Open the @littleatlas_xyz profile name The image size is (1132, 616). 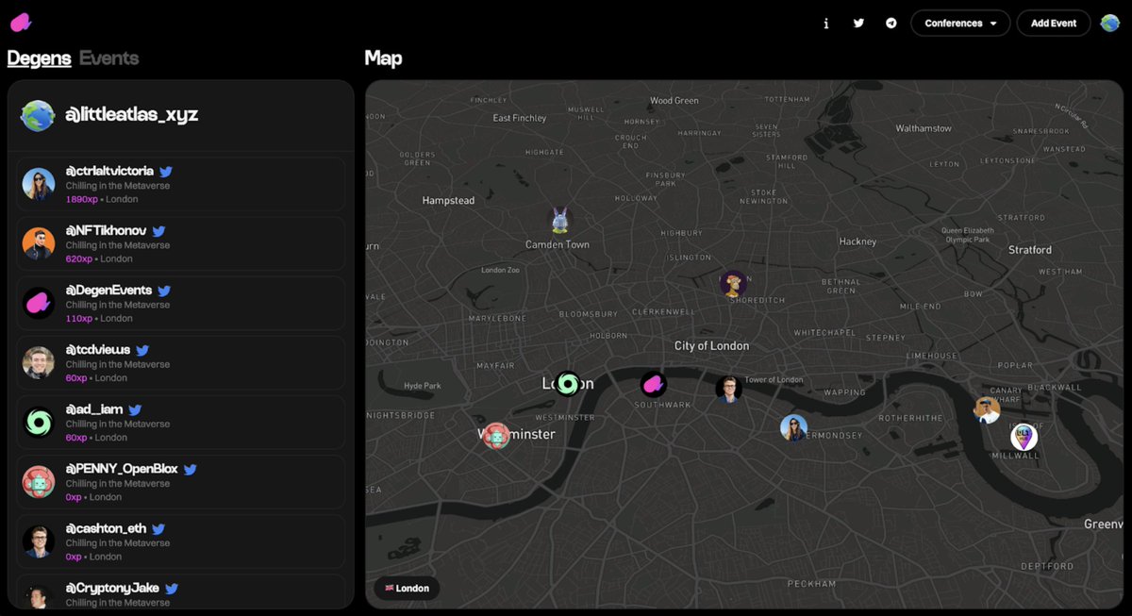[x=131, y=115]
